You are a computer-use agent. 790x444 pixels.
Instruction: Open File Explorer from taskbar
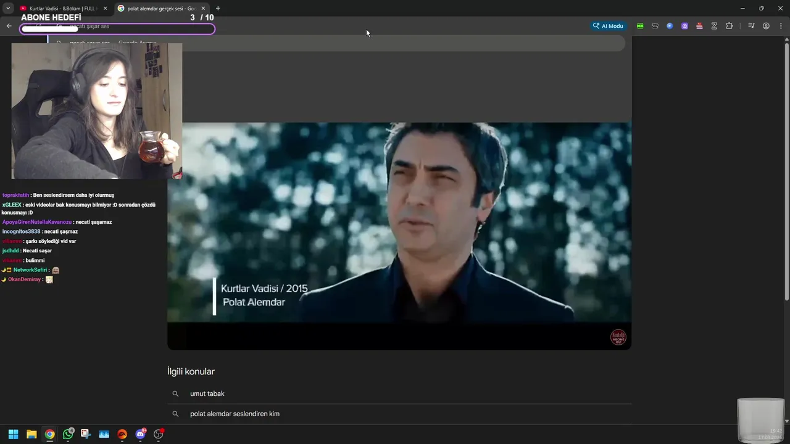[31, 434]
